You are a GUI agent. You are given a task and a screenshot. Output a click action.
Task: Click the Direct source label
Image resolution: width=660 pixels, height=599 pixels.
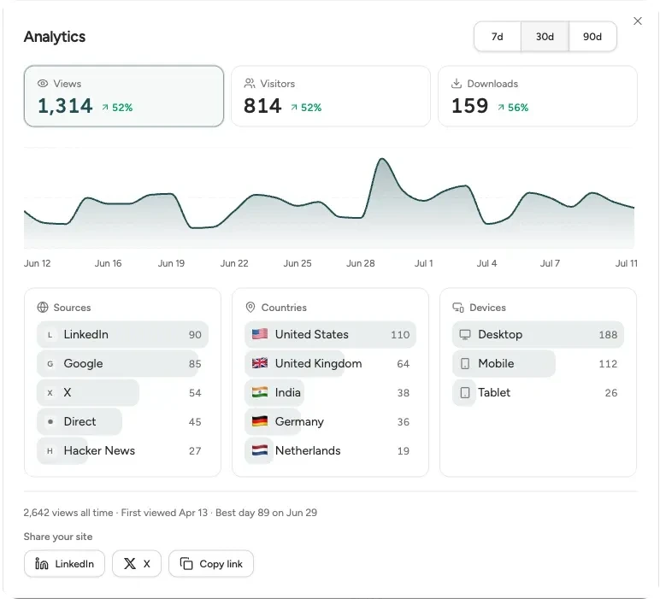point(80,421)
